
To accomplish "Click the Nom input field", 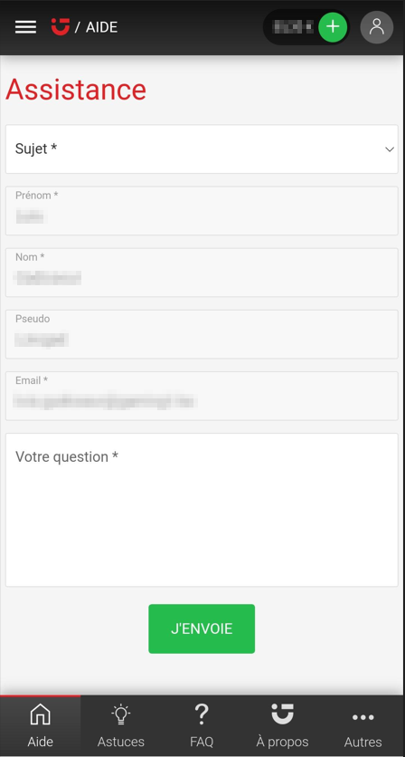I will tap(202, 273).
